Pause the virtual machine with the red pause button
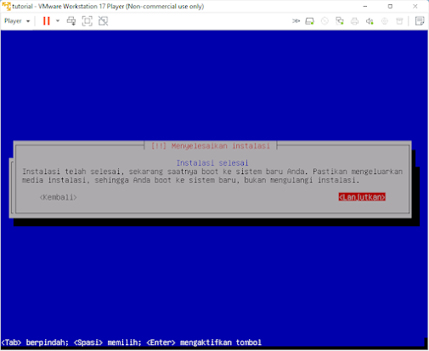Image resolution: width=429 pixels, height=351 pixels. point(47,21)
